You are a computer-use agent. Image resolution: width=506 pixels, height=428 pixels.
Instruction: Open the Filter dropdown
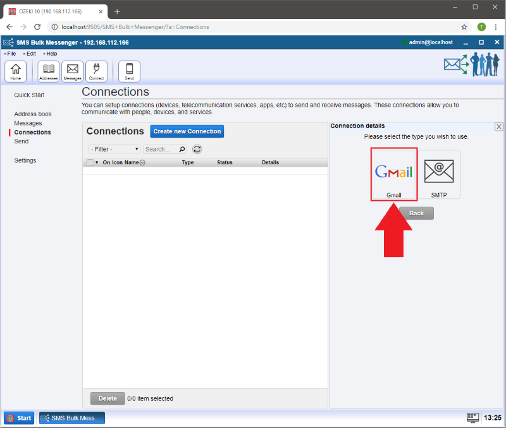coord(114,150)
